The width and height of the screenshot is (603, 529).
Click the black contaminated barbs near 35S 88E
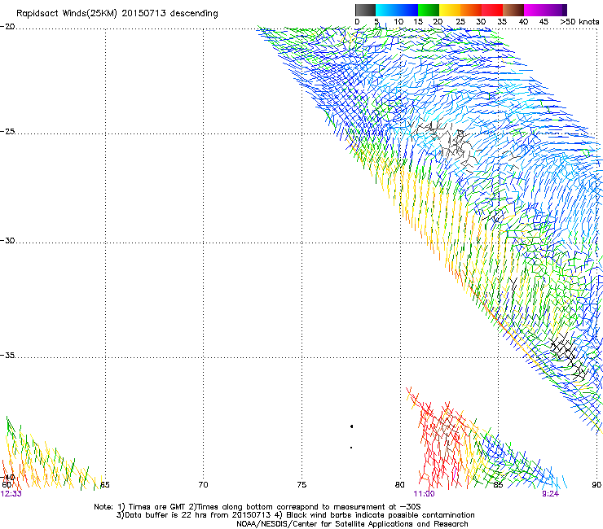pos(567,356)
